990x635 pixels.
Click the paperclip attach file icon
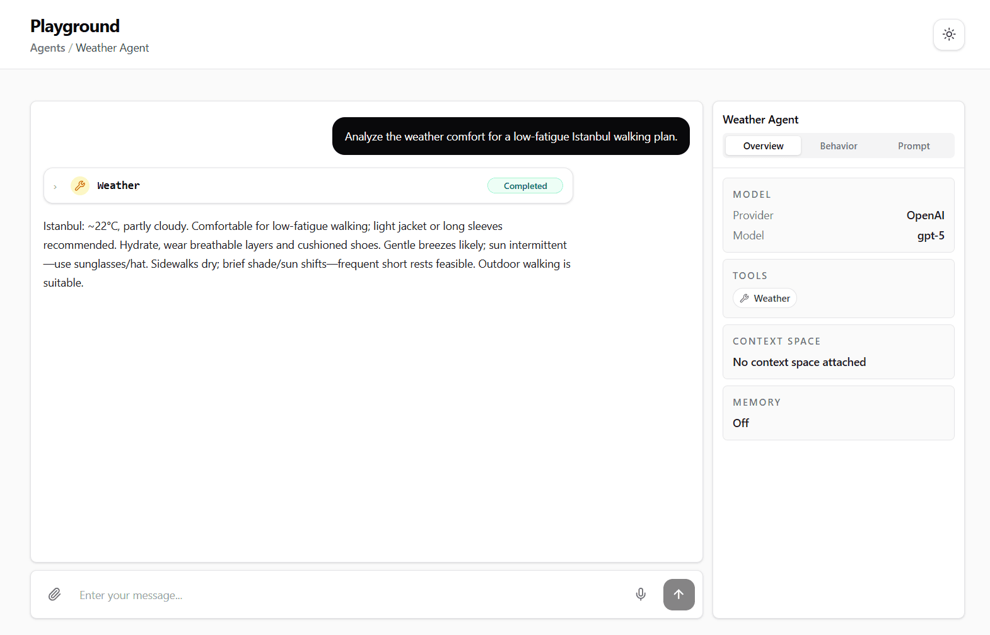(55, 594)
